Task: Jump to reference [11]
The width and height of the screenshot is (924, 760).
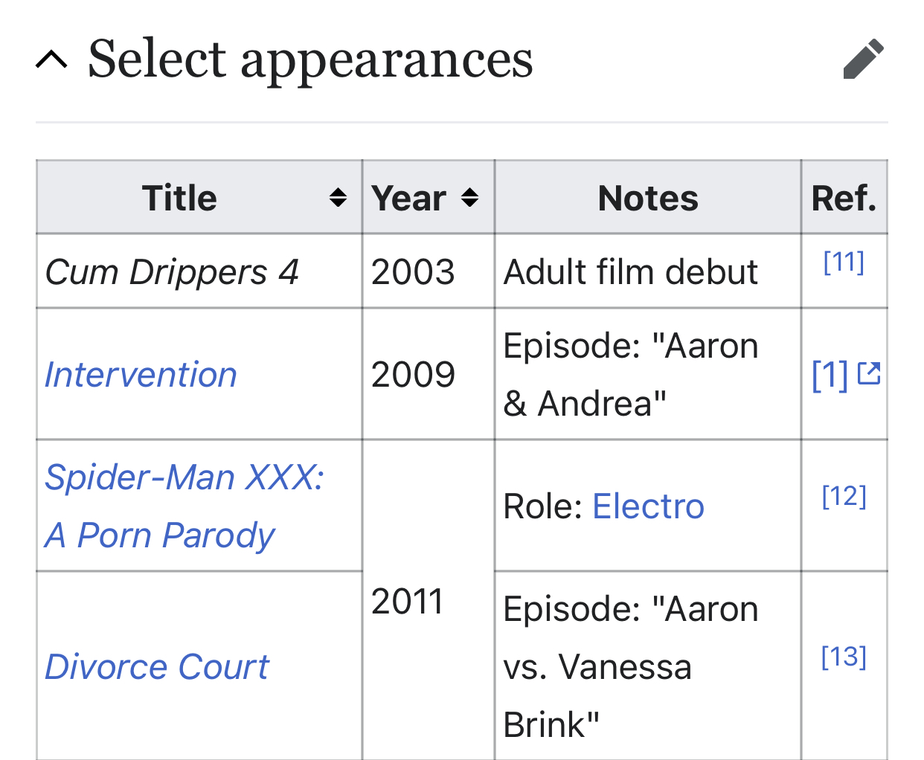Action: (844, 262)
